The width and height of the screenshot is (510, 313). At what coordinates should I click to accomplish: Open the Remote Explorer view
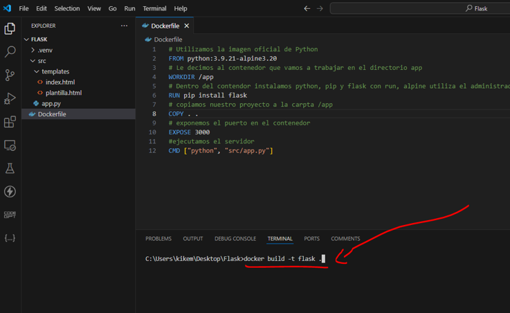(x=10, y=145)
